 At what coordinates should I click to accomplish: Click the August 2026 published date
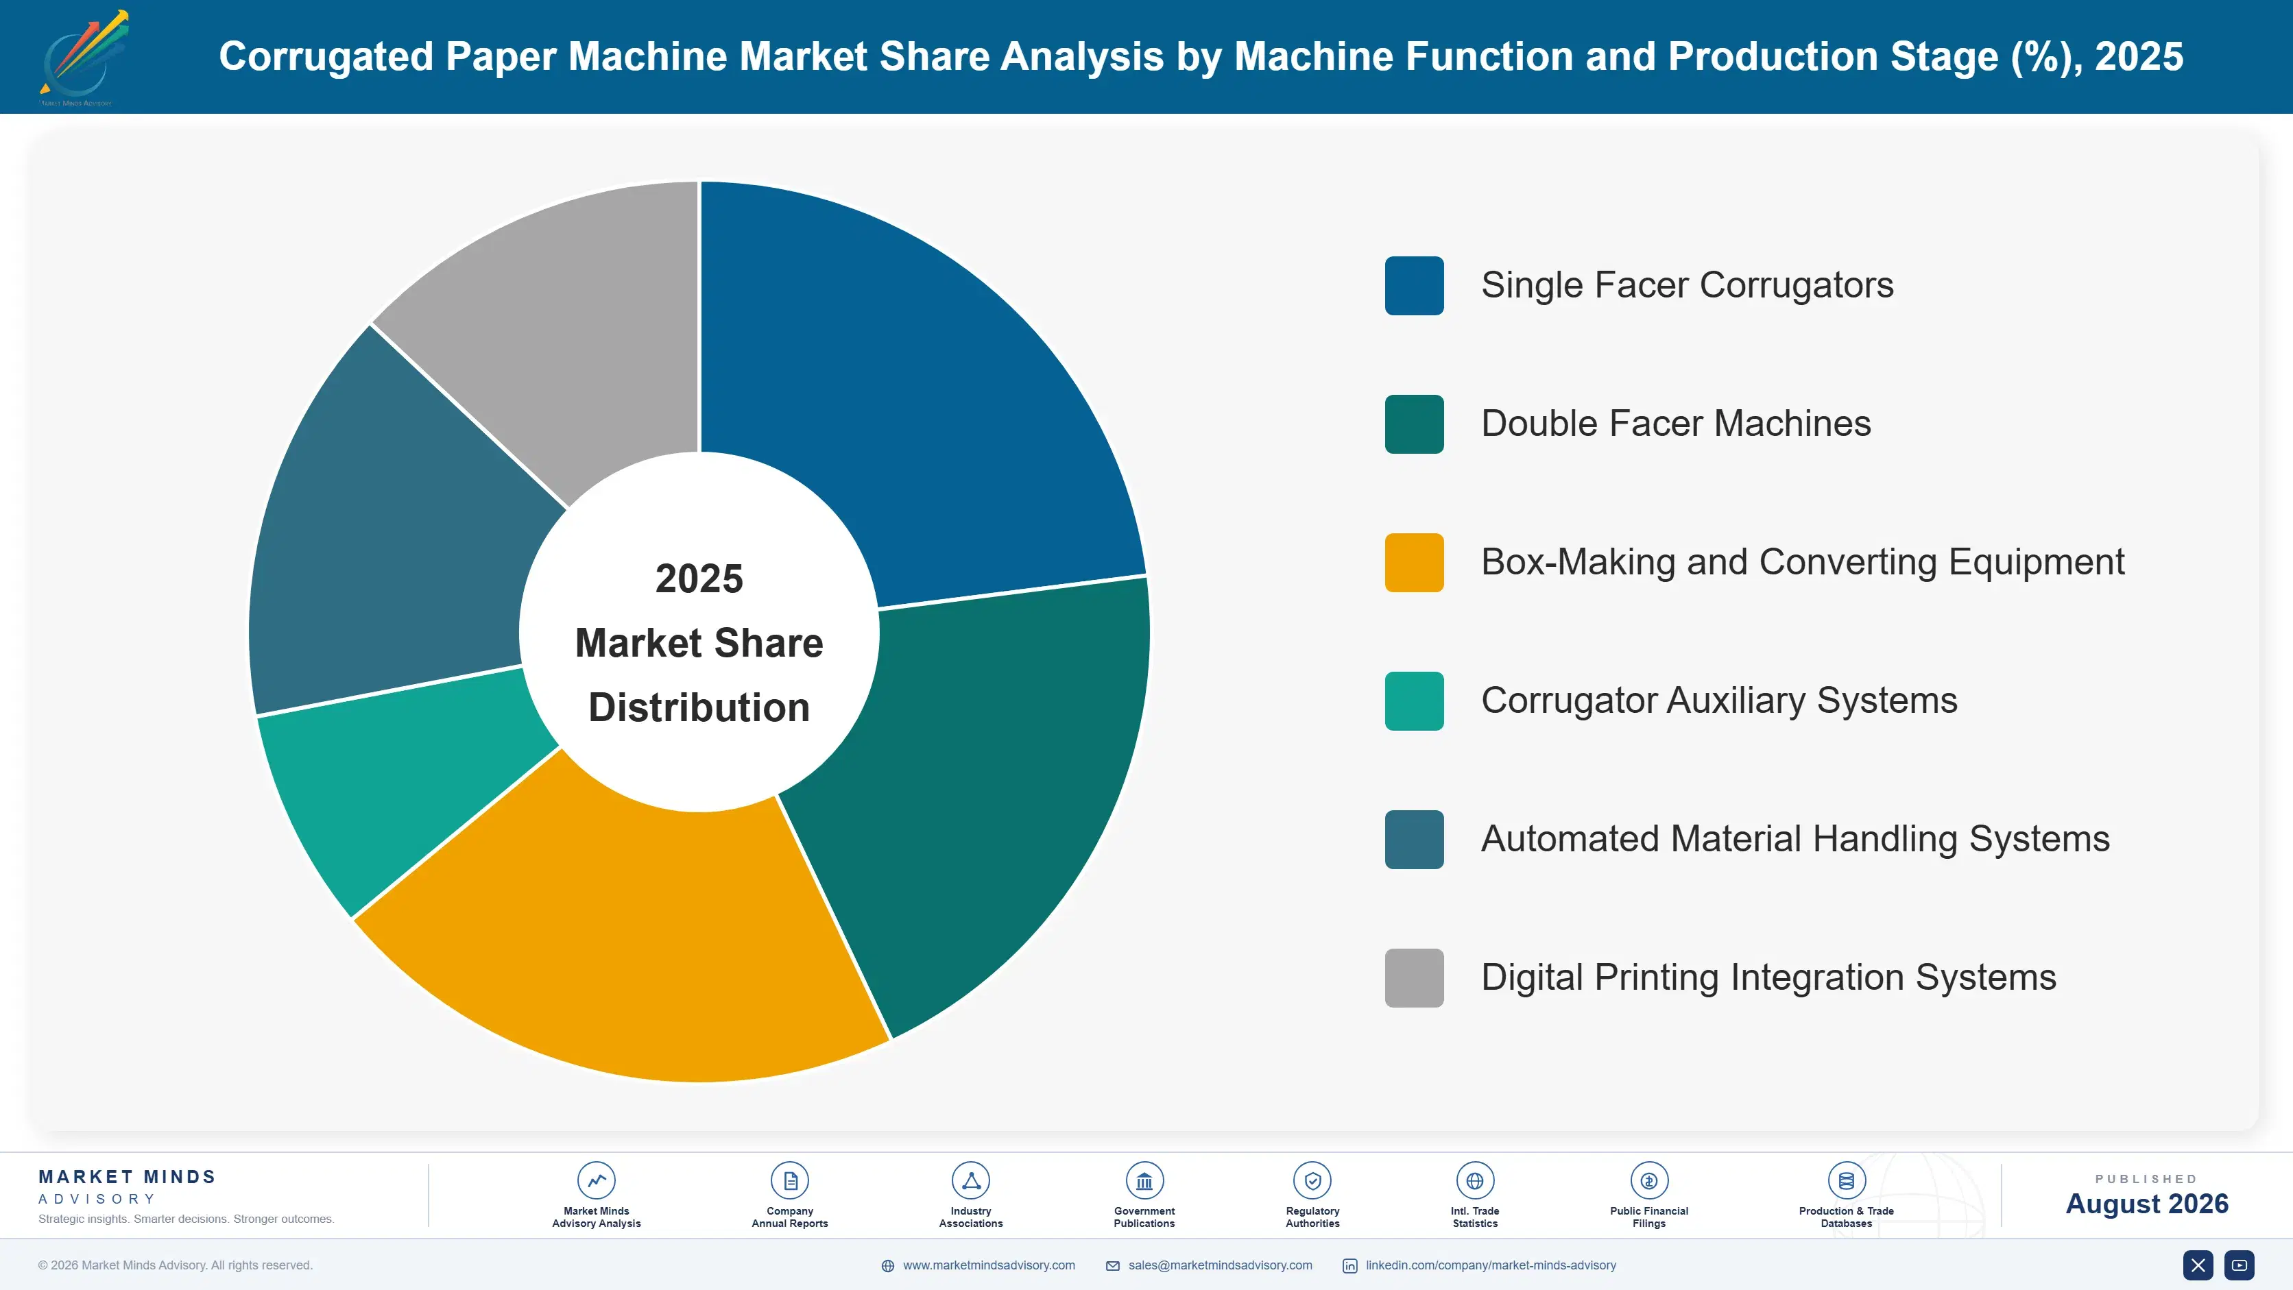[2146, 1204]
